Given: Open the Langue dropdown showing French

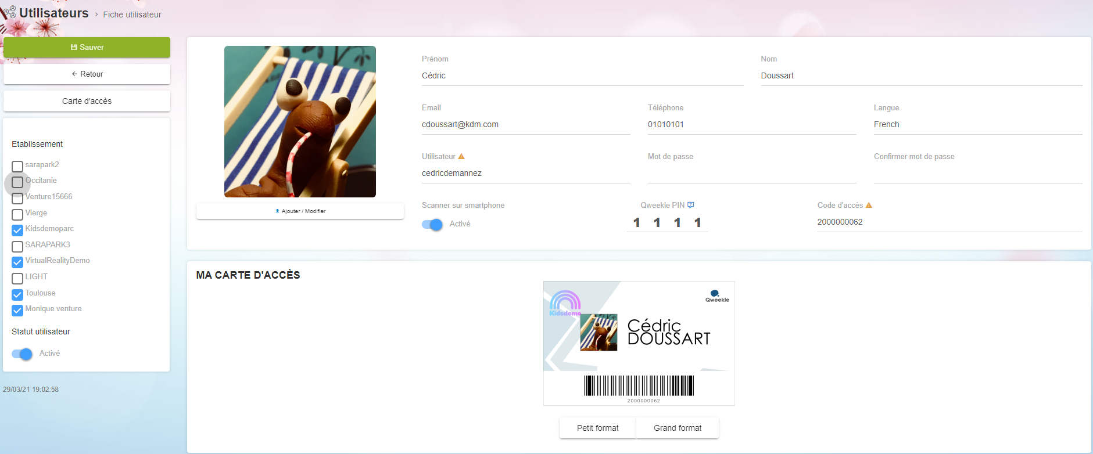Looking at the screenshot, I should coord(977,125).
